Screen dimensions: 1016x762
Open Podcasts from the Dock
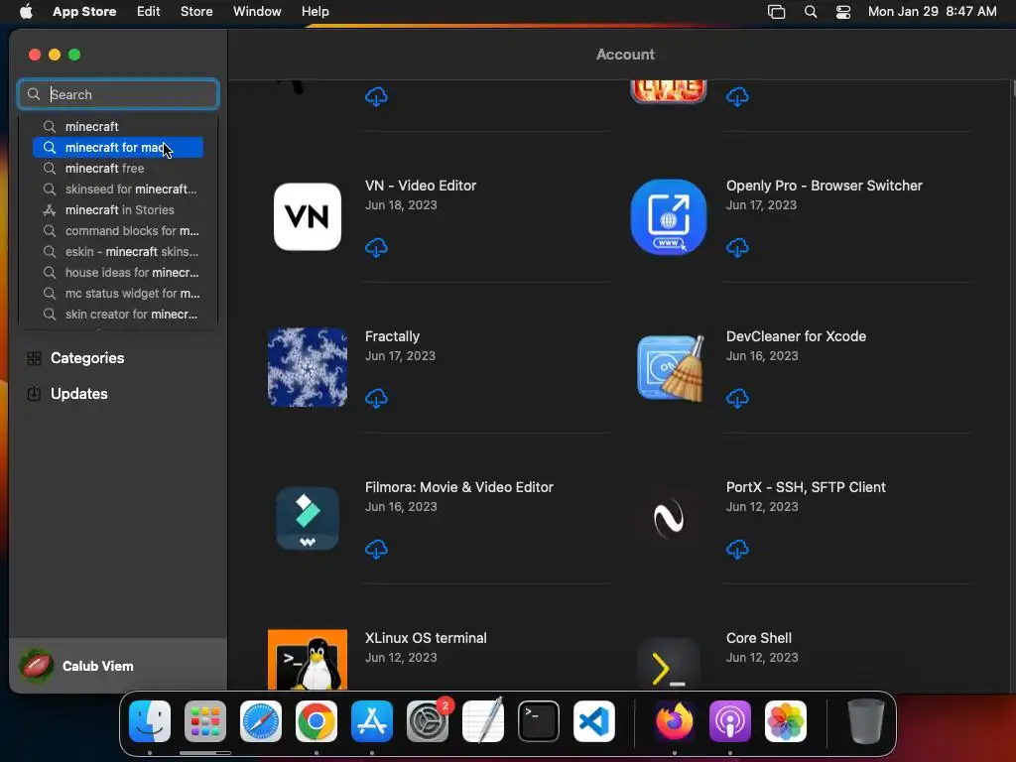click(730, 721)
